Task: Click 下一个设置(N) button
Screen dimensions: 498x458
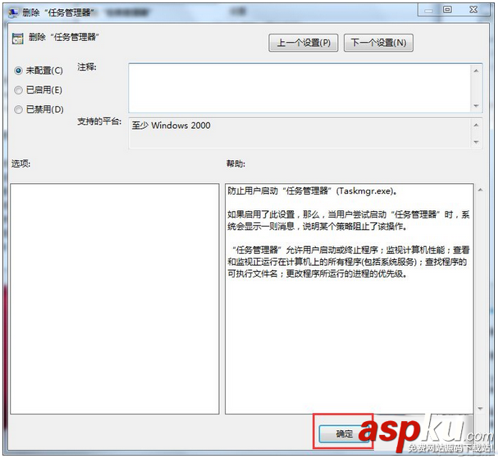Action: click(378, 43)
